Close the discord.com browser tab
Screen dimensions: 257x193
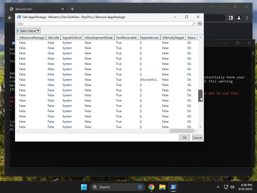pyautogui.click(x=62, y=9)
